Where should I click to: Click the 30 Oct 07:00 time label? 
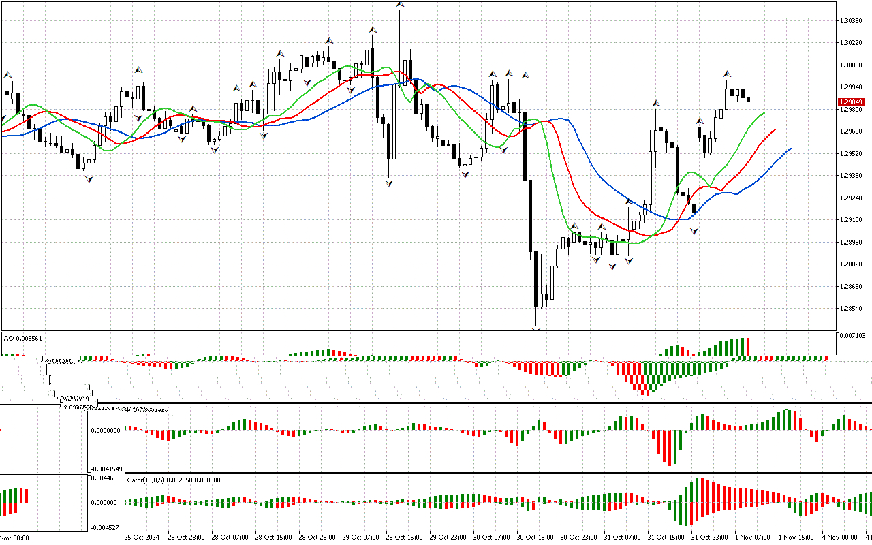click(x=492, y=538)
